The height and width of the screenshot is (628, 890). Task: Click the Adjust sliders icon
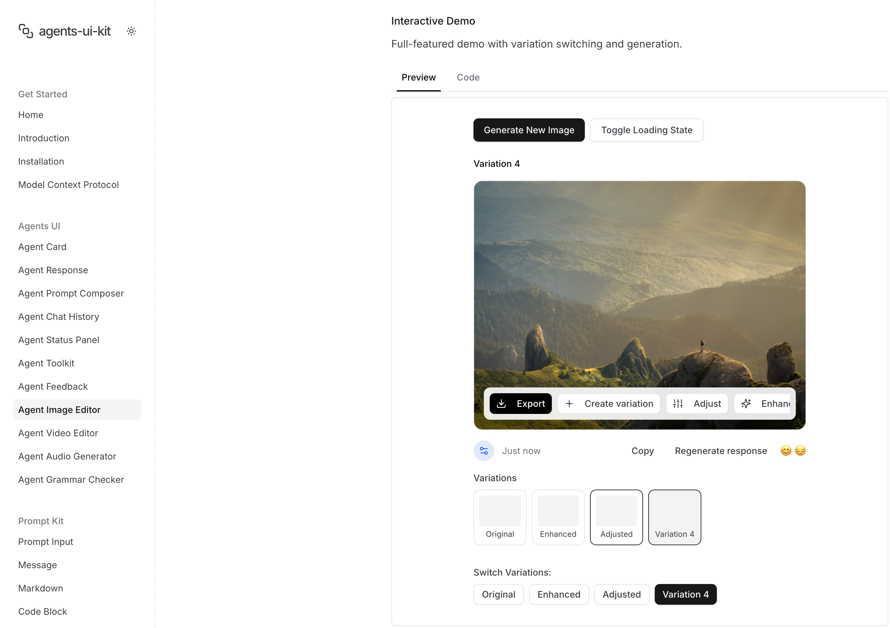point(678,404)
